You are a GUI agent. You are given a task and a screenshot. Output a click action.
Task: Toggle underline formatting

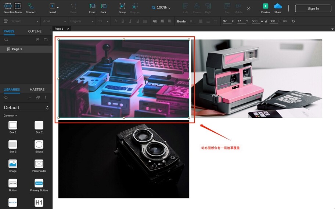(138, 21)
